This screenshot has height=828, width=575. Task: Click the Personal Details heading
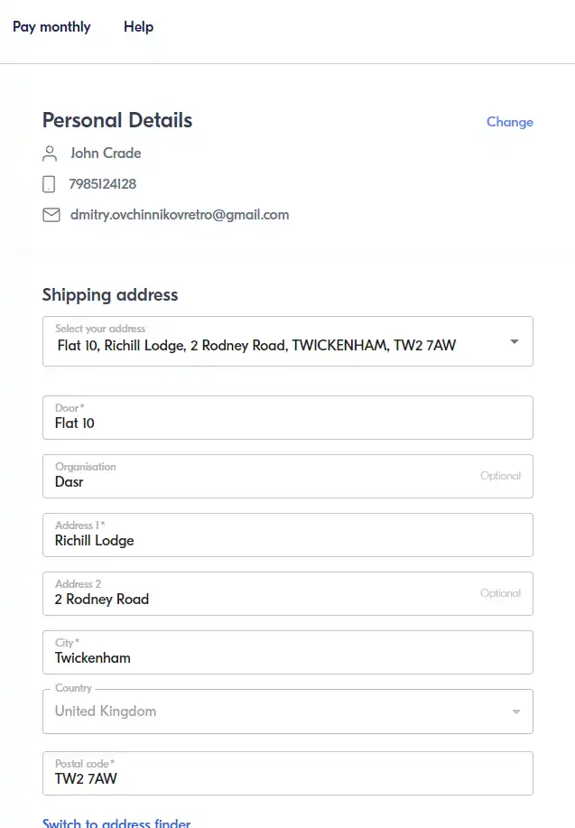(117, 120)
